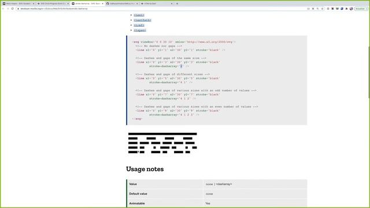
Task: Click the 'different sizes' comment line
Action: [x=172, y=75]
